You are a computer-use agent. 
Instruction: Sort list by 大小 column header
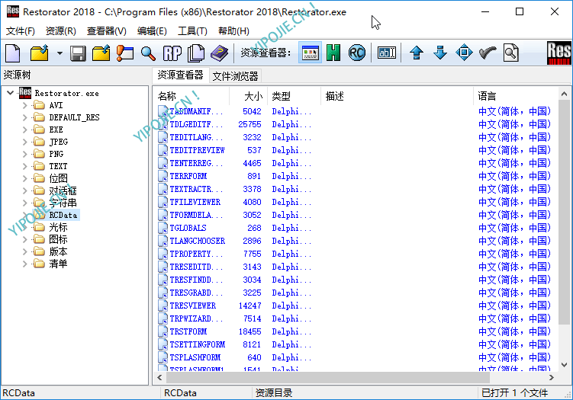(253, 96)
